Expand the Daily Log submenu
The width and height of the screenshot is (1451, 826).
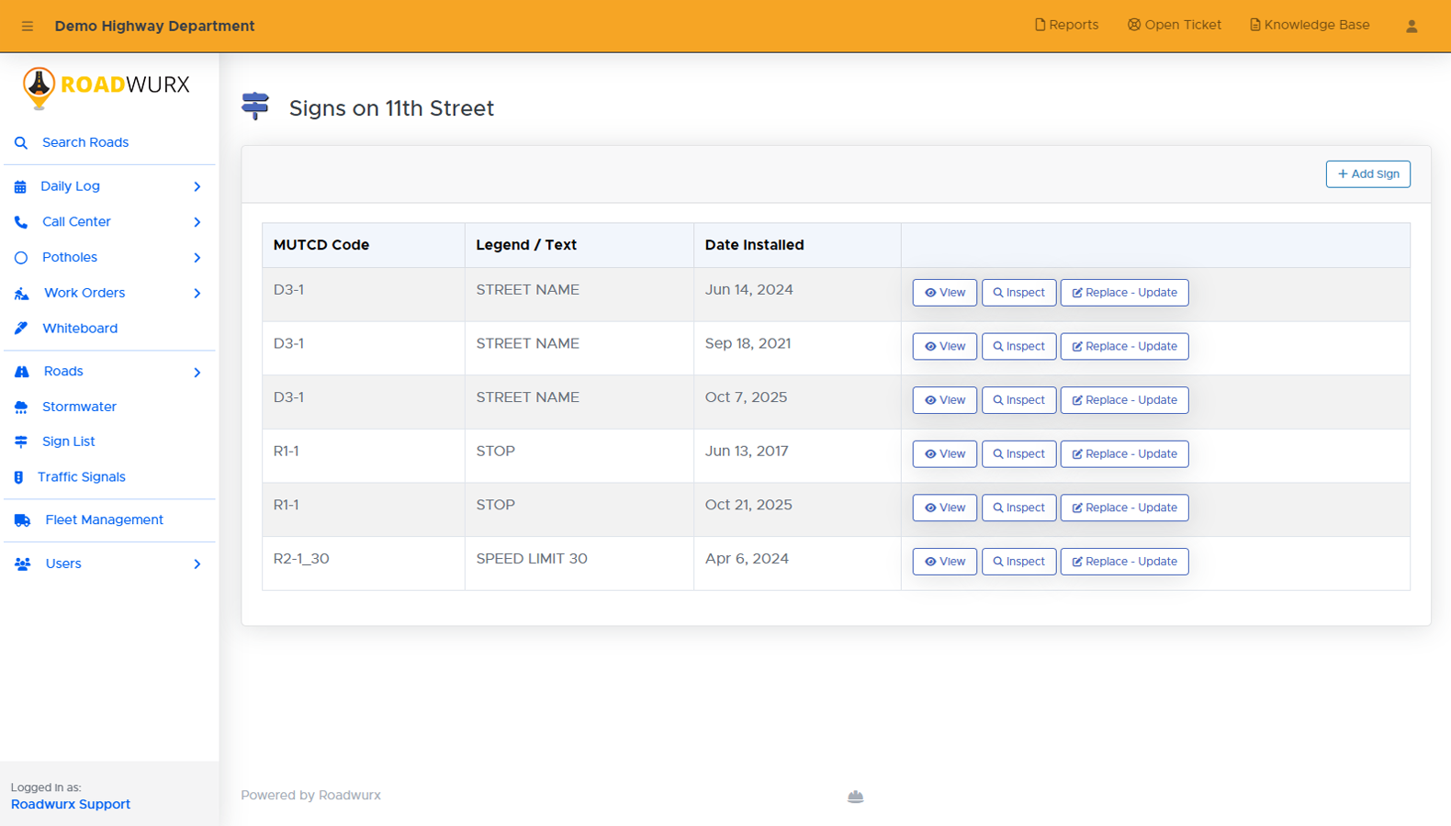197,186
